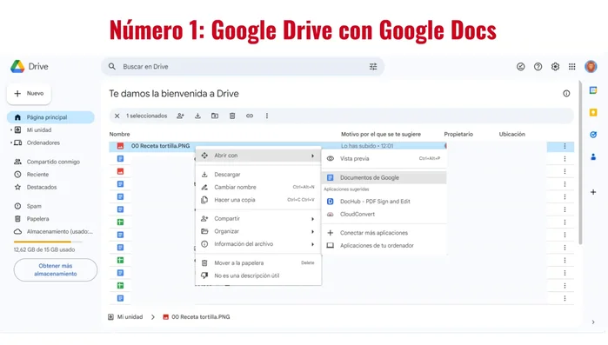Expand the Compartir submenu
Image resolution: width=608 pixels, height=345 pixels.
[258, 219]
